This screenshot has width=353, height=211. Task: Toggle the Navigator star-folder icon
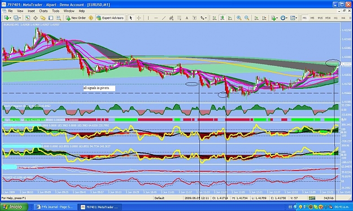click(43, 18)
